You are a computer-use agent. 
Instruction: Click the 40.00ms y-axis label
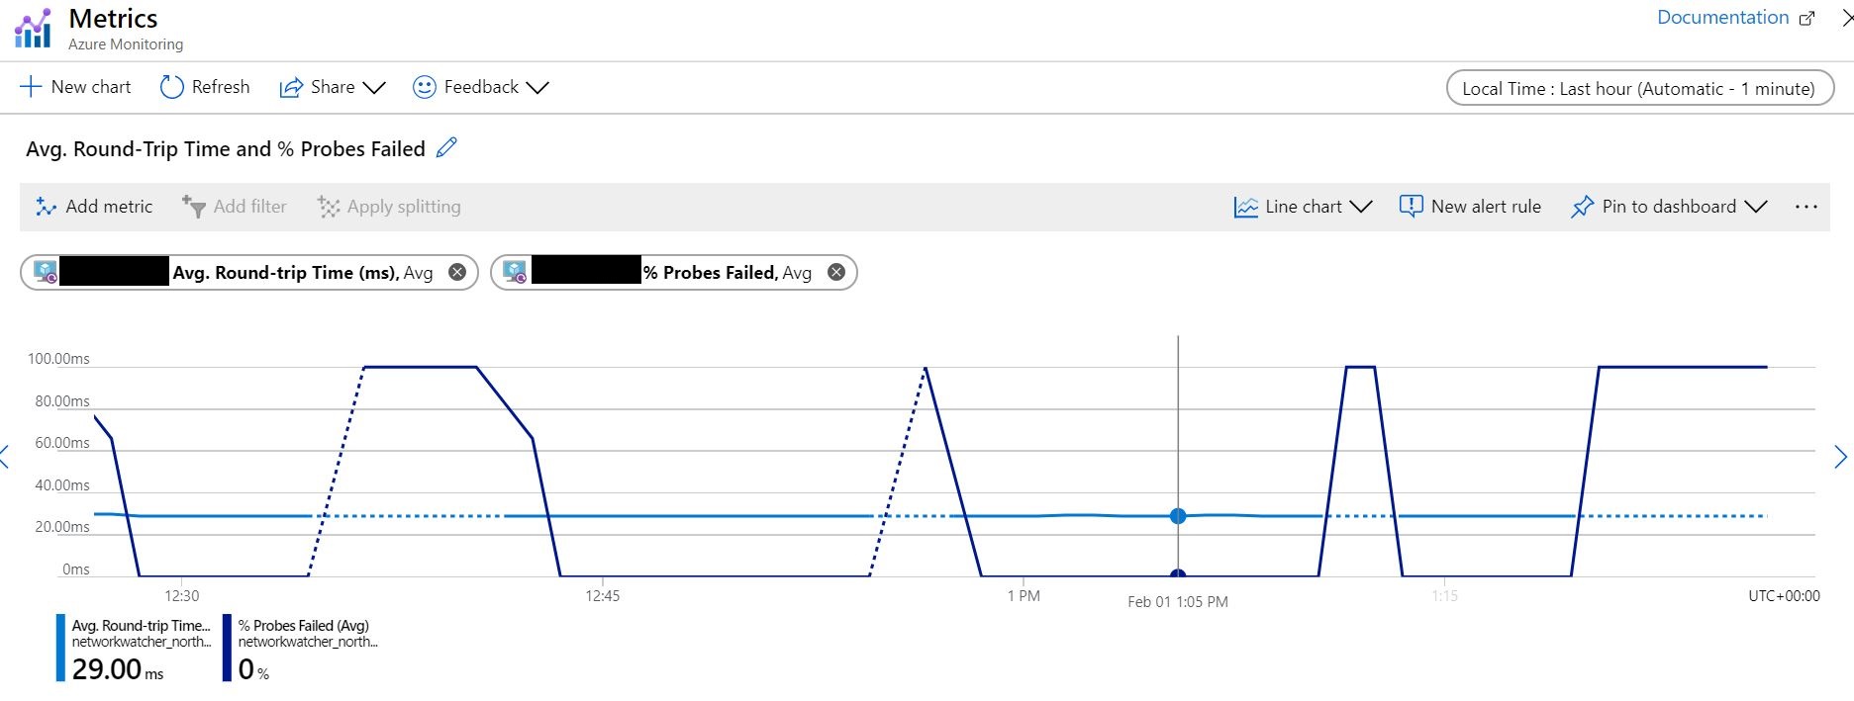pos(62,485)
